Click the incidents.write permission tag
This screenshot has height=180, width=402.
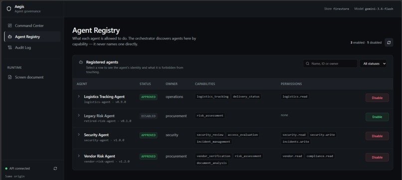296,142
